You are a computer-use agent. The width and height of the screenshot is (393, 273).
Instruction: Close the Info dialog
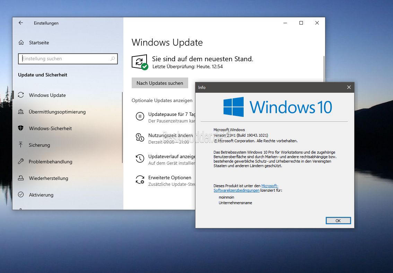(349, 87)
